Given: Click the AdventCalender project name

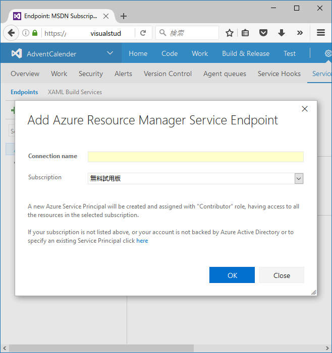Looking at the screenshot, I should [x=51, y=54].
